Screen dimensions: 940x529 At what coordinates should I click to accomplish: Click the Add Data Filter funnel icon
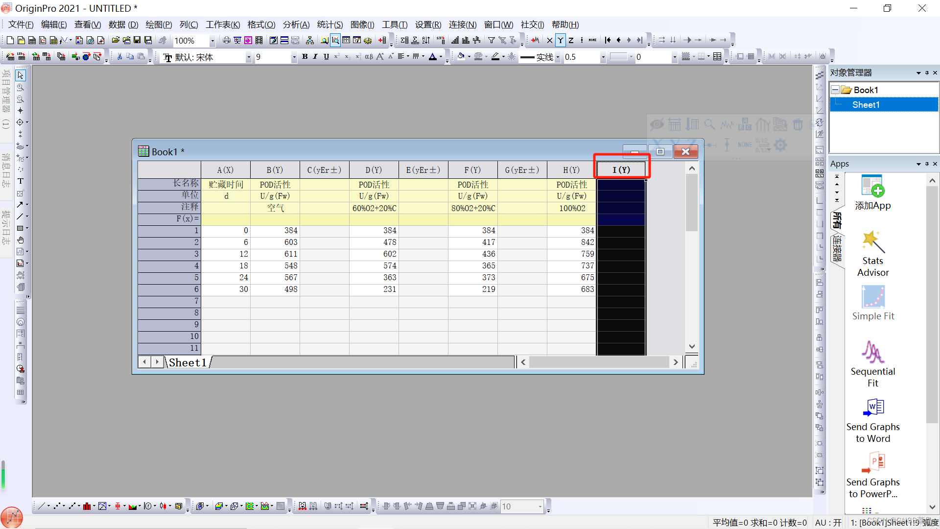(491, 40)
